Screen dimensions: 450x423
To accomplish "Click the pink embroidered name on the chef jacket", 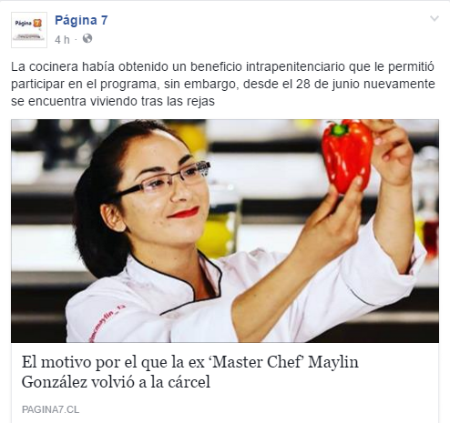I will tap(107, 323).
